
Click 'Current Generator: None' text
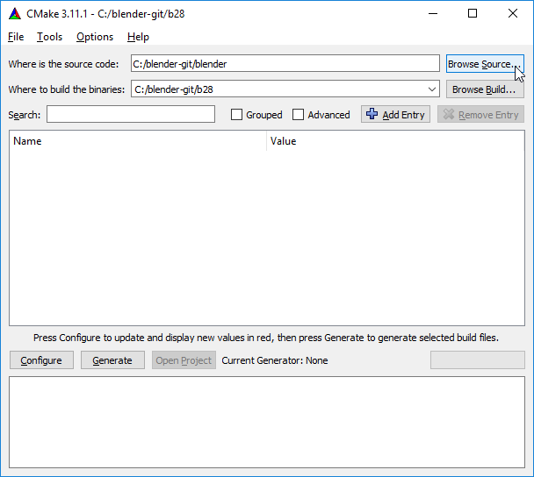275,360
